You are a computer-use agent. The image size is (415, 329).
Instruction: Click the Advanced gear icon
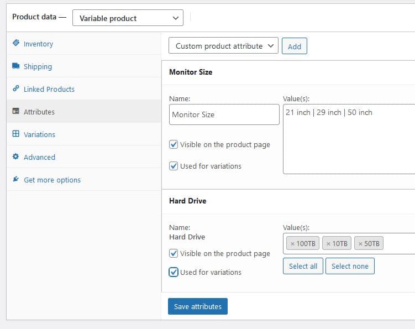click(x=15, y=157)
